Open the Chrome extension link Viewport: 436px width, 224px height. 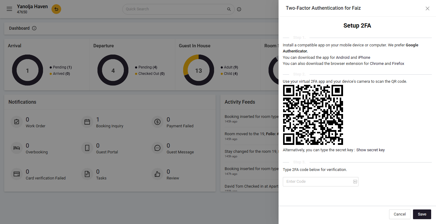(x=376, y=64)
